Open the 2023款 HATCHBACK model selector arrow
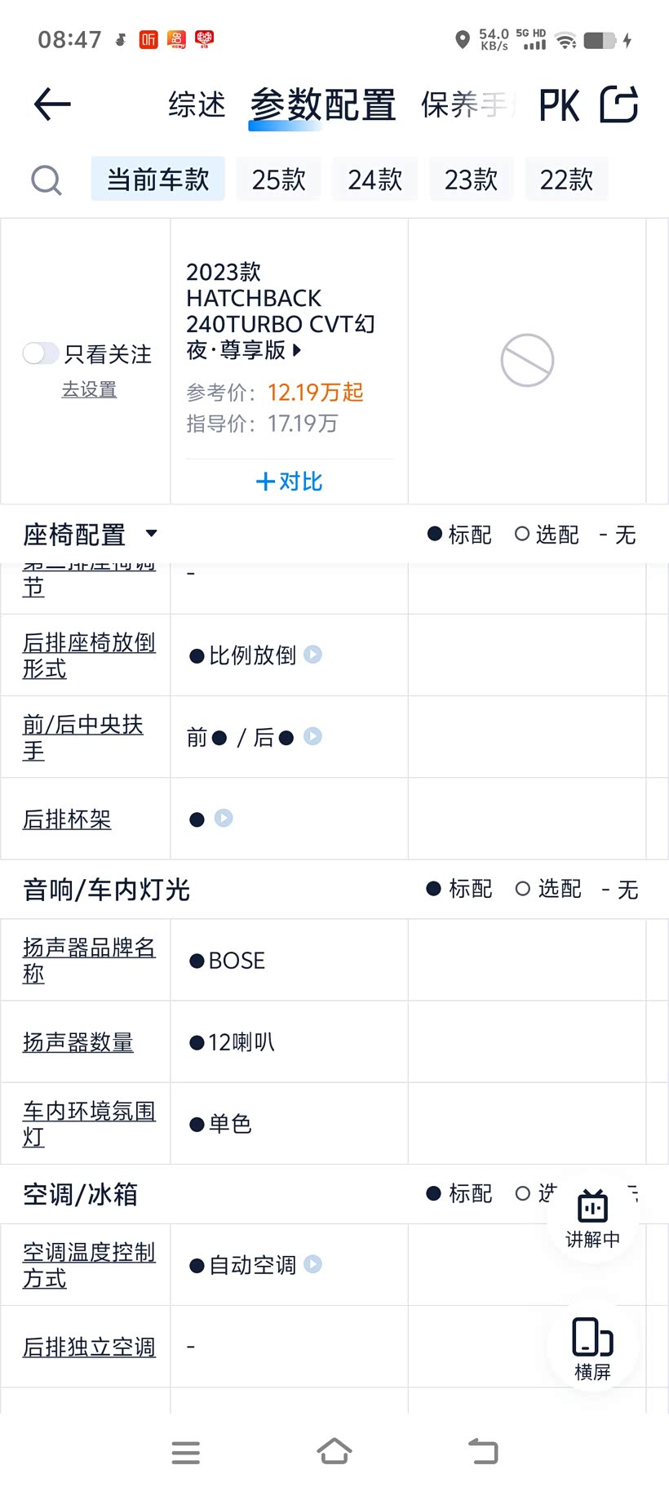669x1492 pixels. click(297, 350)
